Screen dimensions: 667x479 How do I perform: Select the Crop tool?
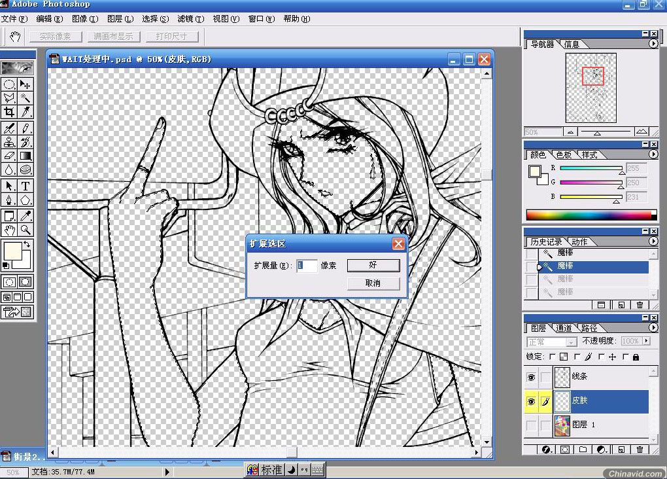[9, 111]
